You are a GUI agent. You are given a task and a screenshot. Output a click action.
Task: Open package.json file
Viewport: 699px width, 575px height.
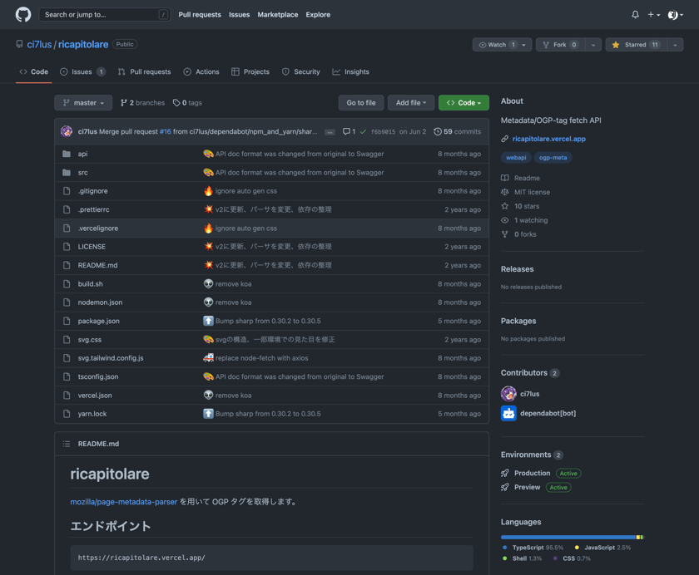[x=98, y=321]
